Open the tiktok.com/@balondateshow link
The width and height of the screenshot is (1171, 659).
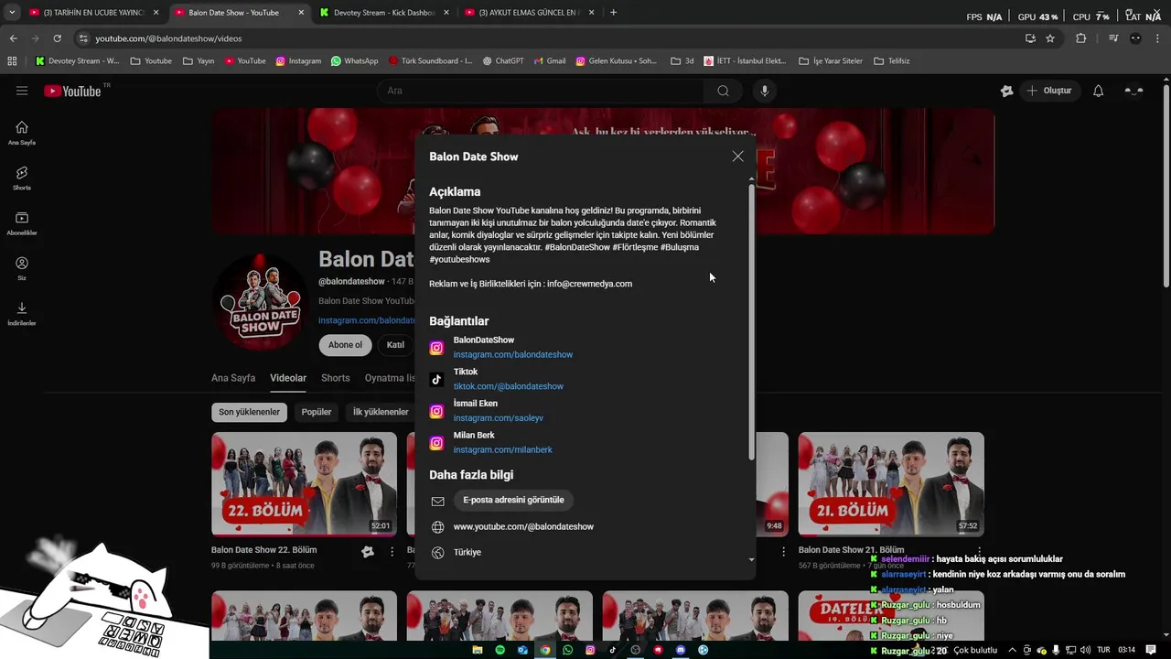pos(509,386)
